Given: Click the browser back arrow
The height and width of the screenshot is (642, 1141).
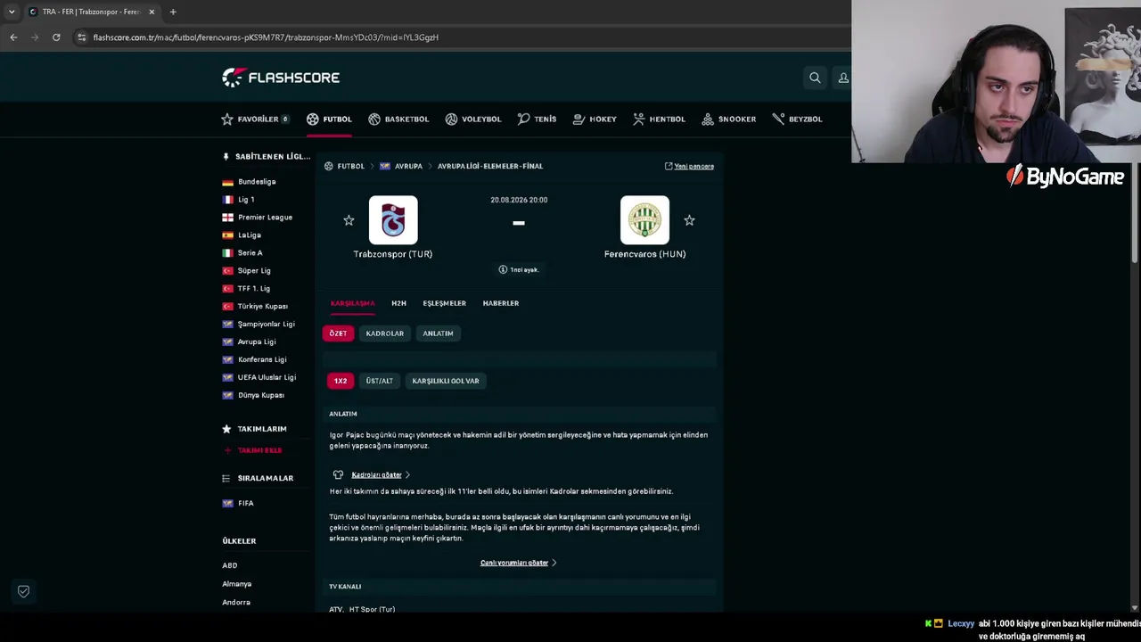Looking at the screenshot, I should coord(13,37).
